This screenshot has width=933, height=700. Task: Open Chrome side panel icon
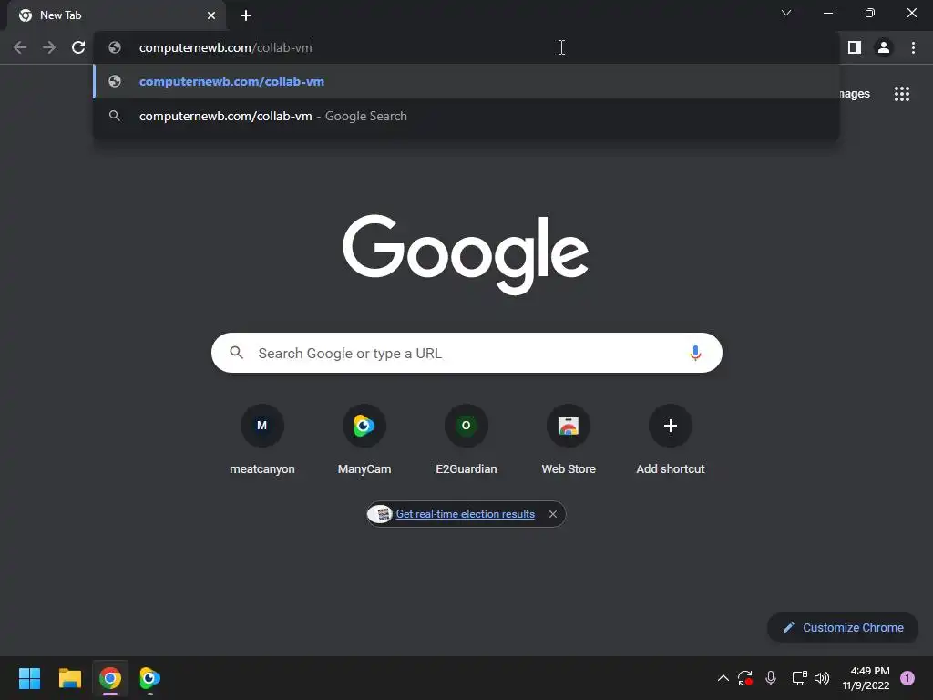[x=855, y=47]
